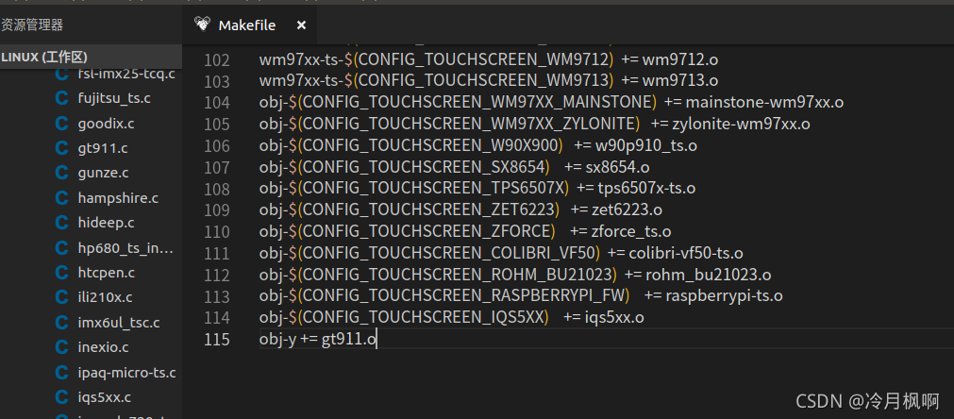Click mainstone-wm97xx.o in line 104
Image resolution: width=954 pixels, height=419 pixels.
[x=764, y=102]
